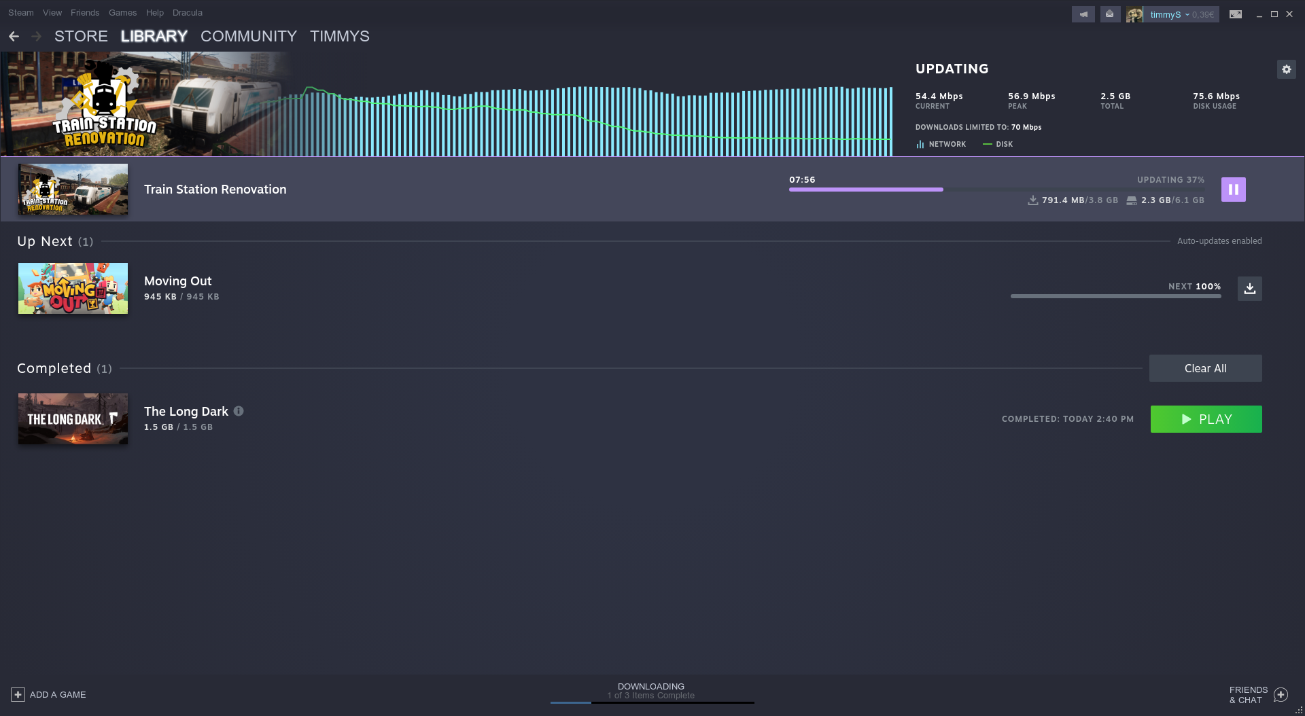Open the Help menu

pos(155,12)
